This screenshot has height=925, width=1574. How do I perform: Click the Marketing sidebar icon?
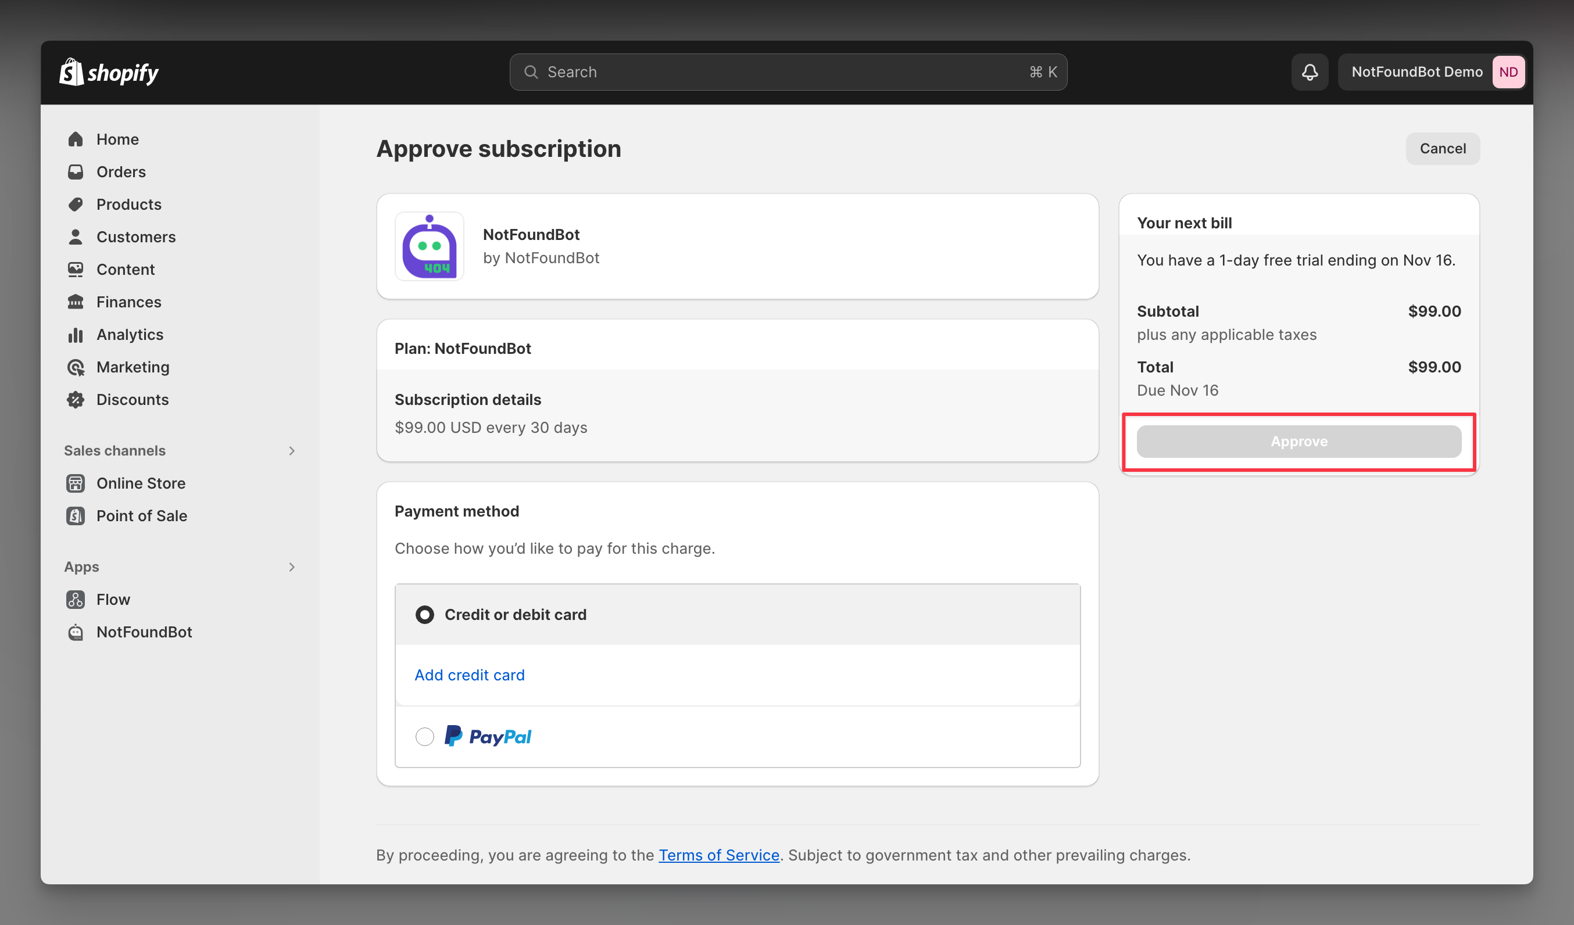coord(76,365)
